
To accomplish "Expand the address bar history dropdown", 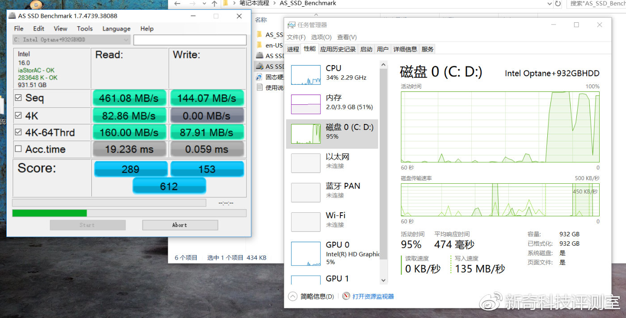I will pyautogui.click(x=550, y=4).
